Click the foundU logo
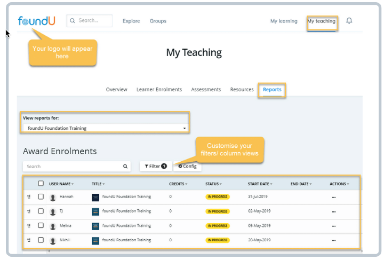 36,21
